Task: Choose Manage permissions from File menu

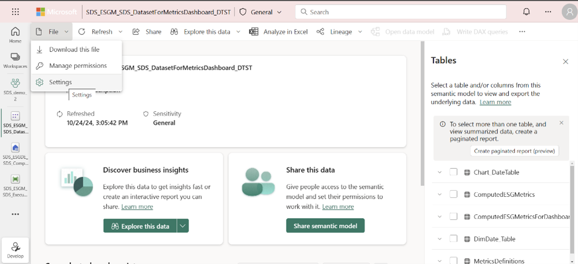Action: pos(76,66)
